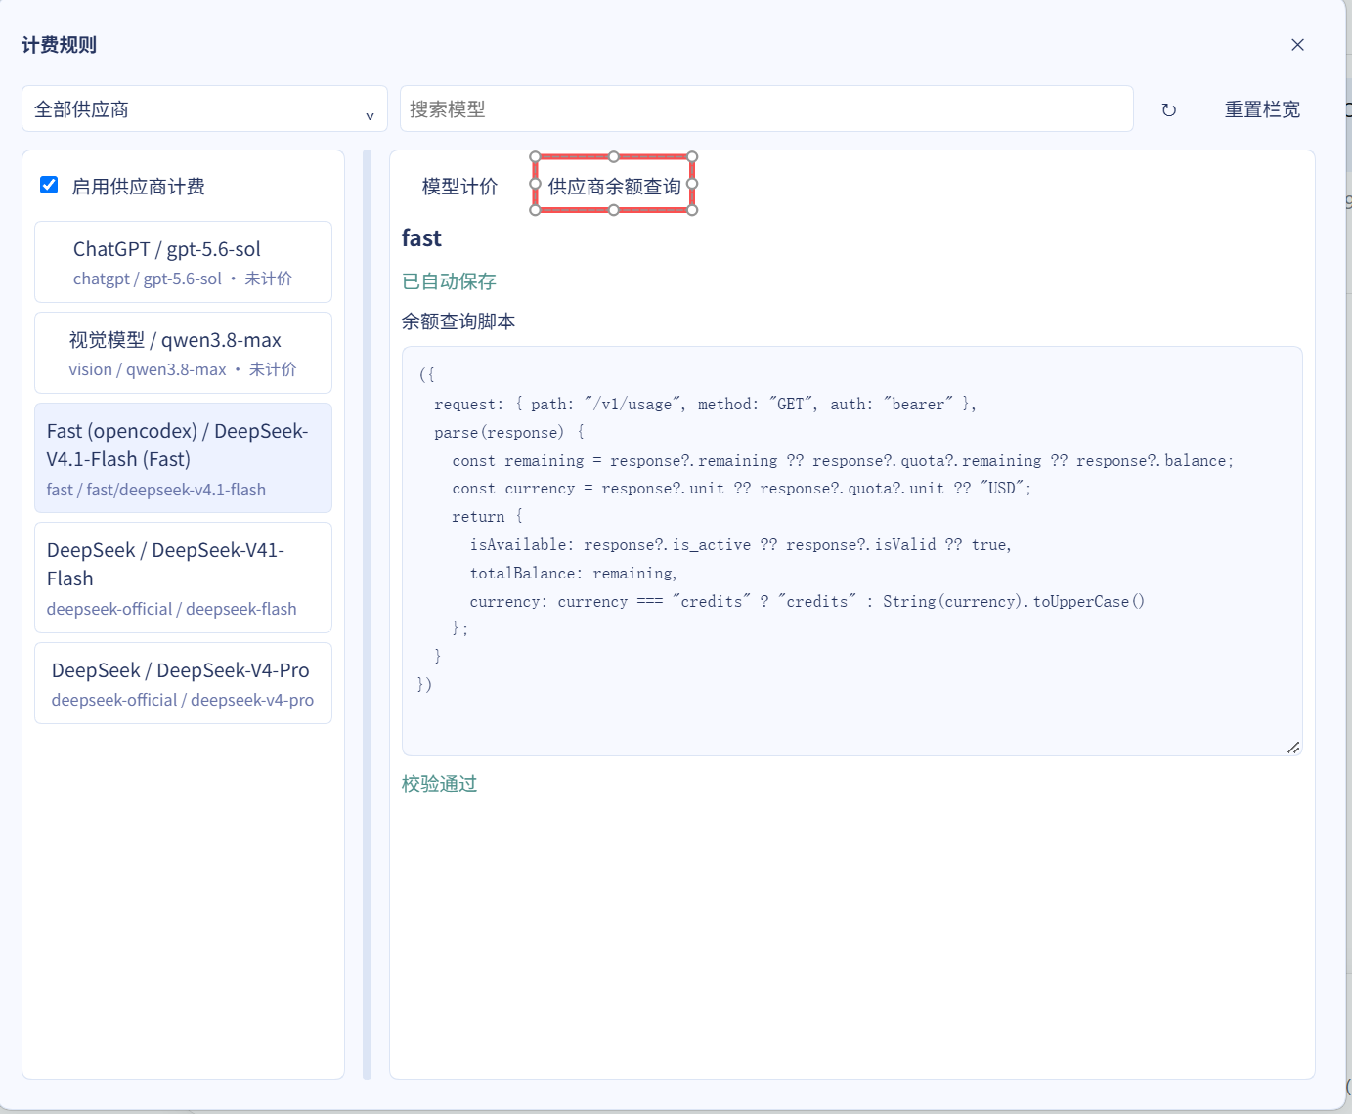Click the 余额查询脚本 label

point(458,321)
